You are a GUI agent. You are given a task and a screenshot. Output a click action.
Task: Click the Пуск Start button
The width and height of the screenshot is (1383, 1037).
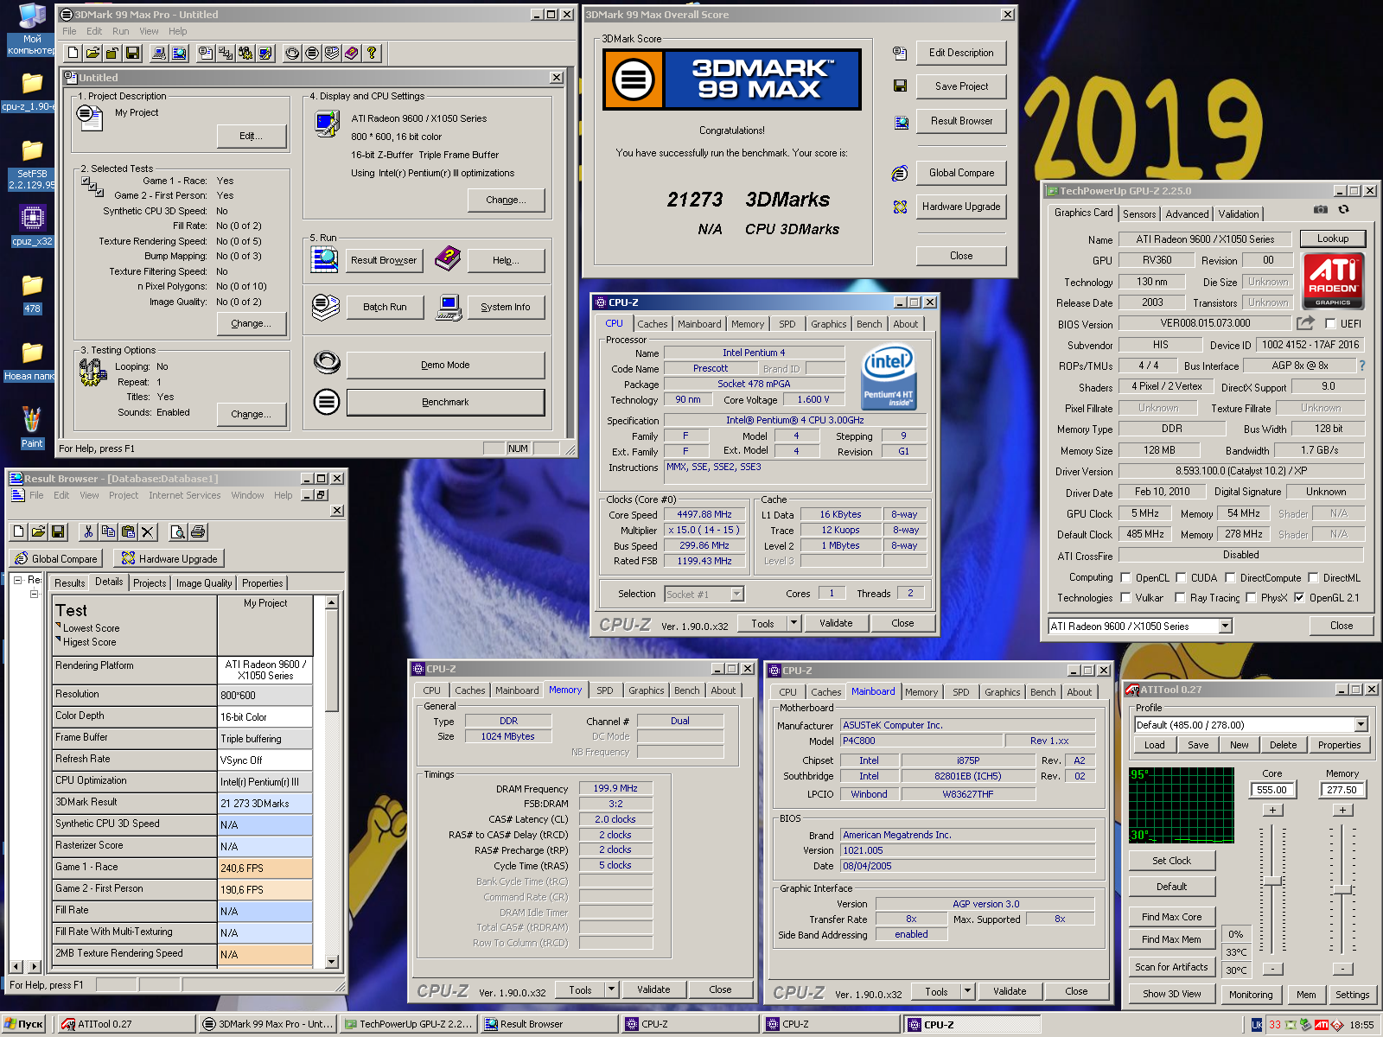[24, 1024]
